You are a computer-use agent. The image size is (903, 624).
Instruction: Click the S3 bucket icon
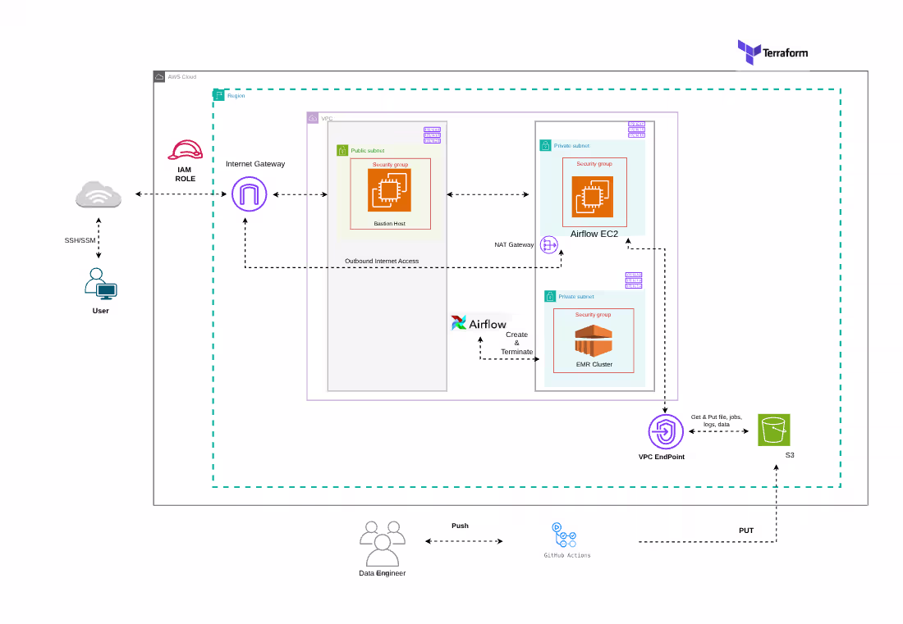coord(773,430)
